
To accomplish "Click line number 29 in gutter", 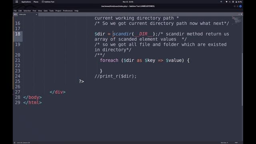I will [x=18, y=102].
